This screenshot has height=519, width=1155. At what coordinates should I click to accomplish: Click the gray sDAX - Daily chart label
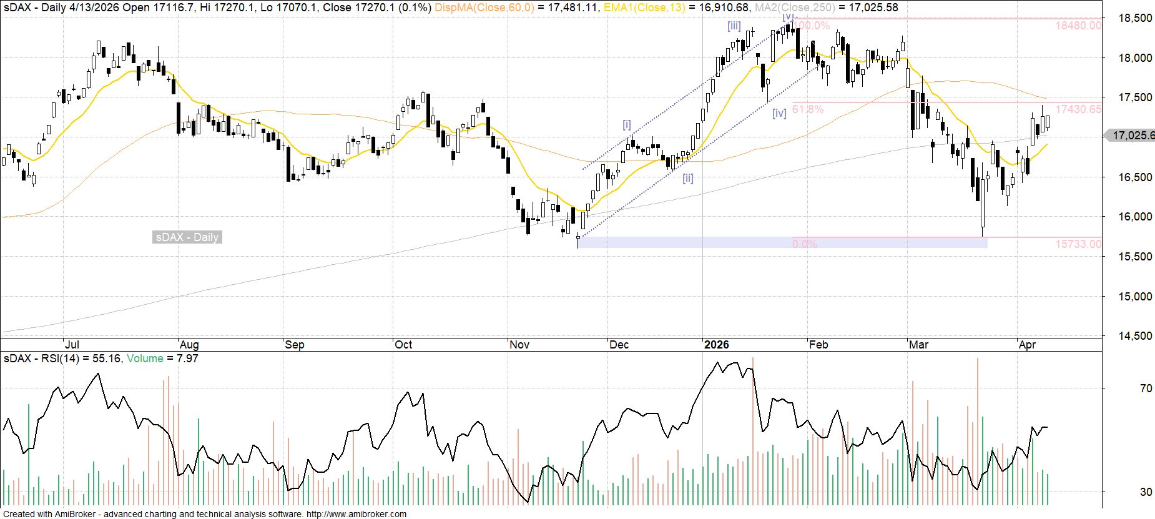point(187,237)
